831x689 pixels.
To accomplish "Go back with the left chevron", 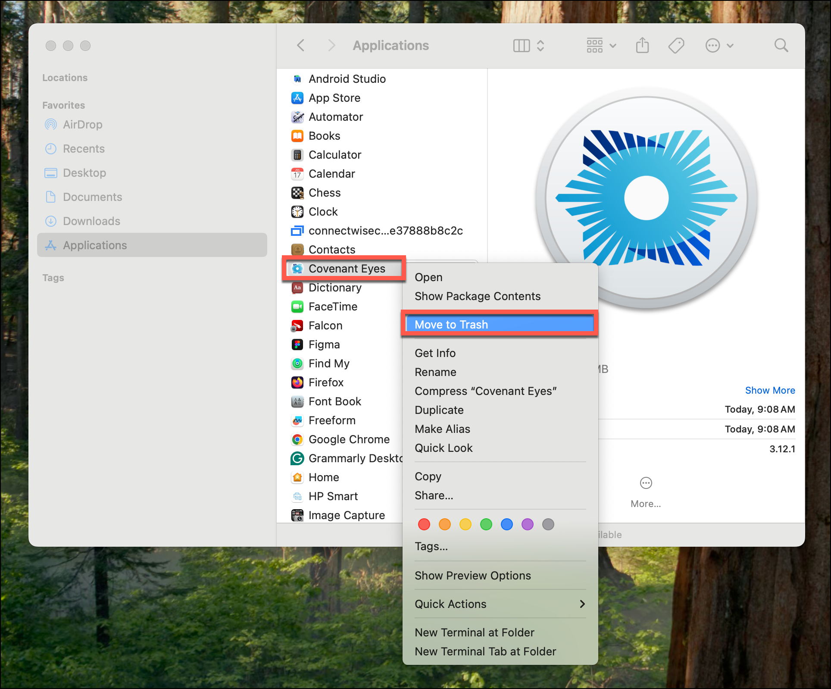I will [x=301, y=45].
